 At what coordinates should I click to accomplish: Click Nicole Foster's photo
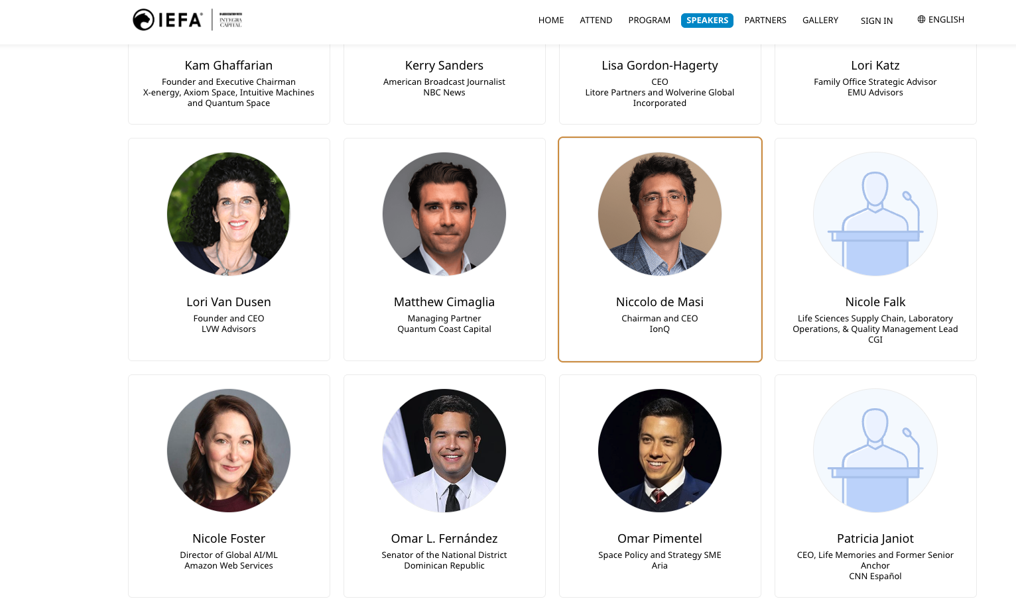[x=229, y=450]
